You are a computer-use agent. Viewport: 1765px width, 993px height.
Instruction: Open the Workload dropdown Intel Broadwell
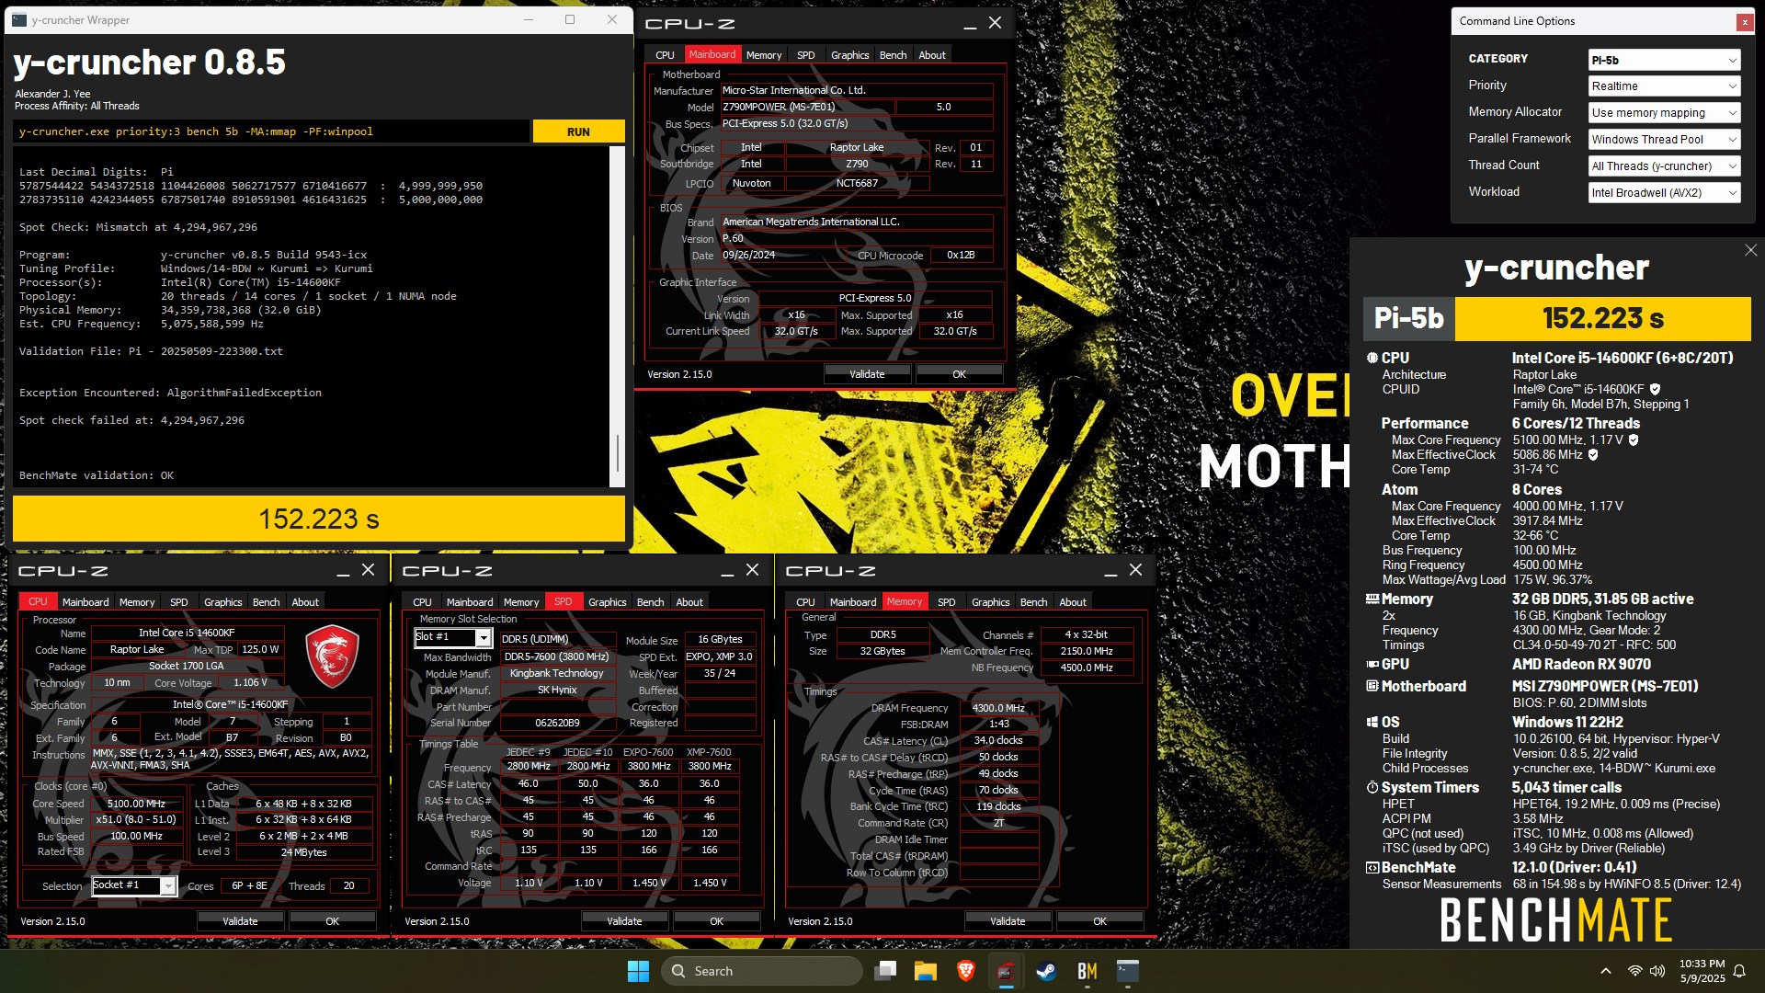tap(1664, 193)
